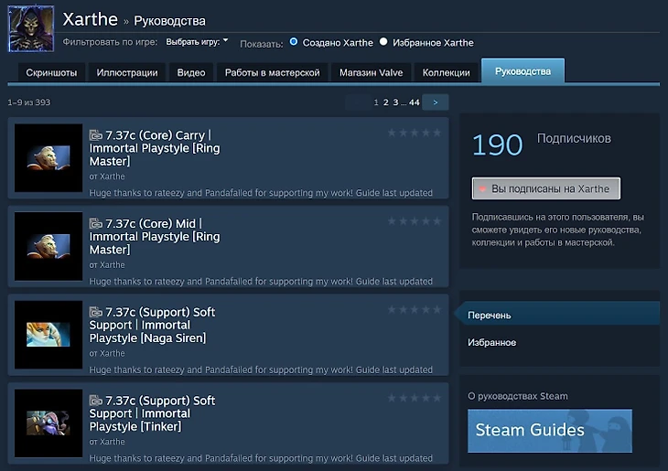
Task: Select 'Перечень' in sidebar
Action: 557,316
